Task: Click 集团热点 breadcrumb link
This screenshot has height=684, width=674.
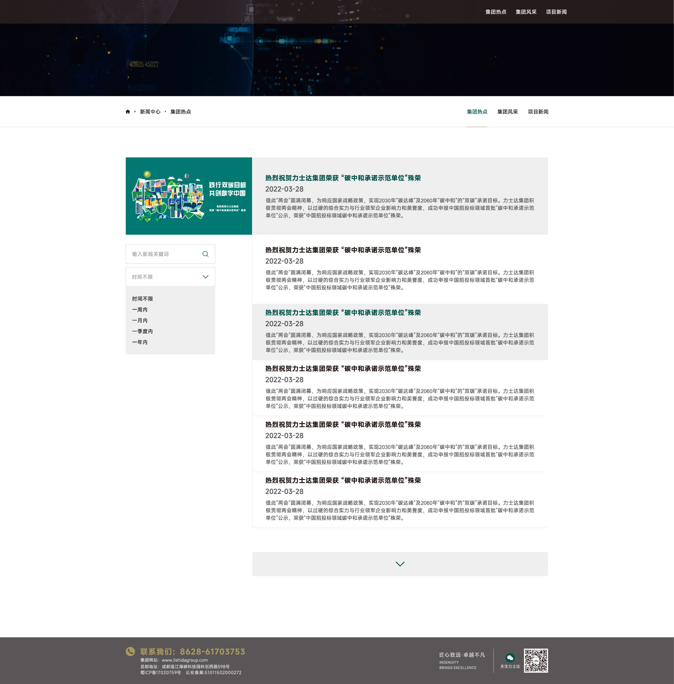Action: tap(180, 112)
